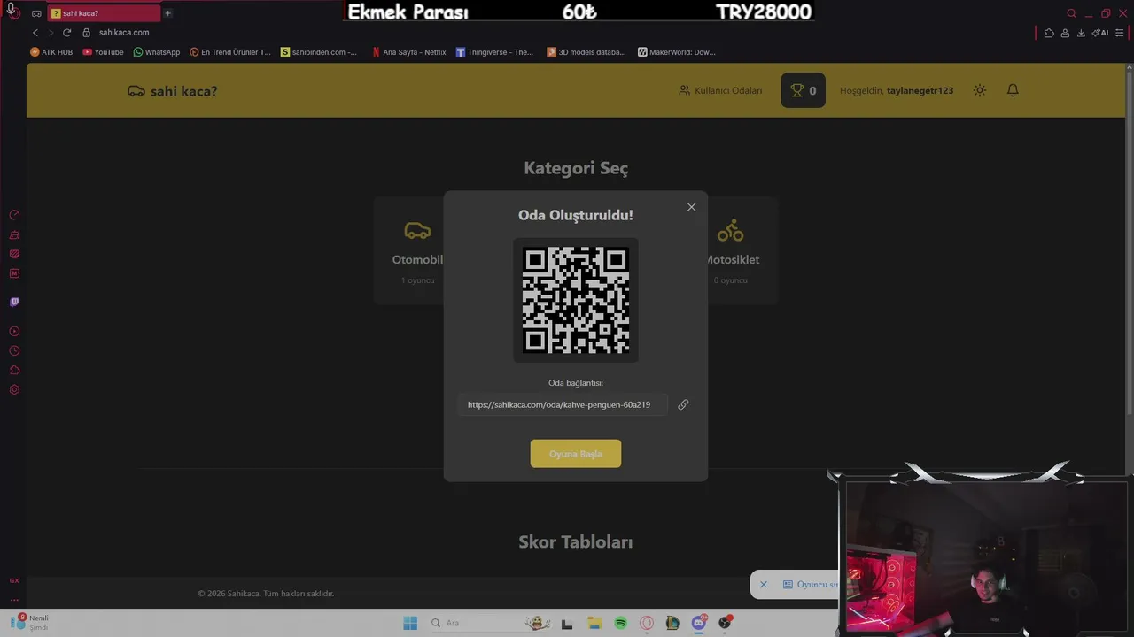The image size is (1134, 637).
Task: Open the MakerWorld bookmark
Action: pos(676,52)
